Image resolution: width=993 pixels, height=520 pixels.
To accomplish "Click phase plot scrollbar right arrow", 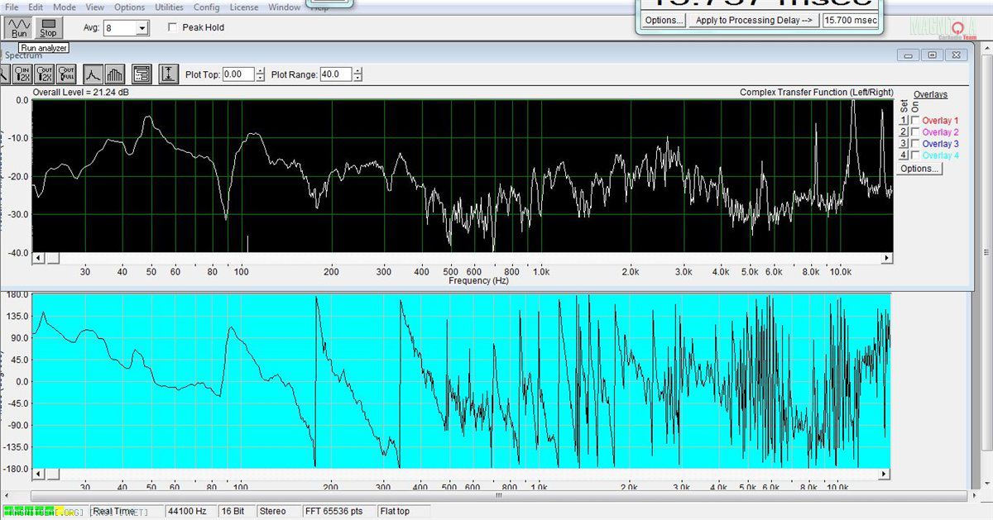I will point(885,475).
